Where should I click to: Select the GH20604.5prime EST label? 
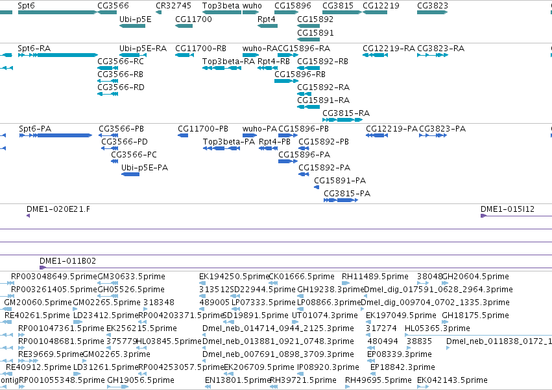(x=475, y=277)
